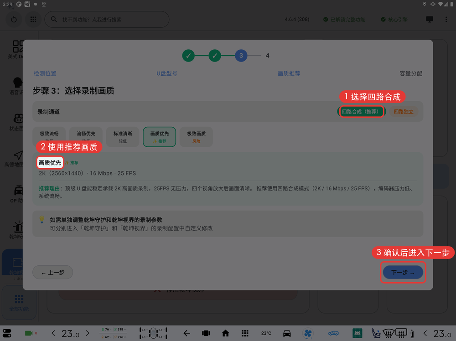The width and height of the screenshot is (456, 341).
Task: Proceed with 下一步 button
Action: pyautogui.click(x=403, y=273)
